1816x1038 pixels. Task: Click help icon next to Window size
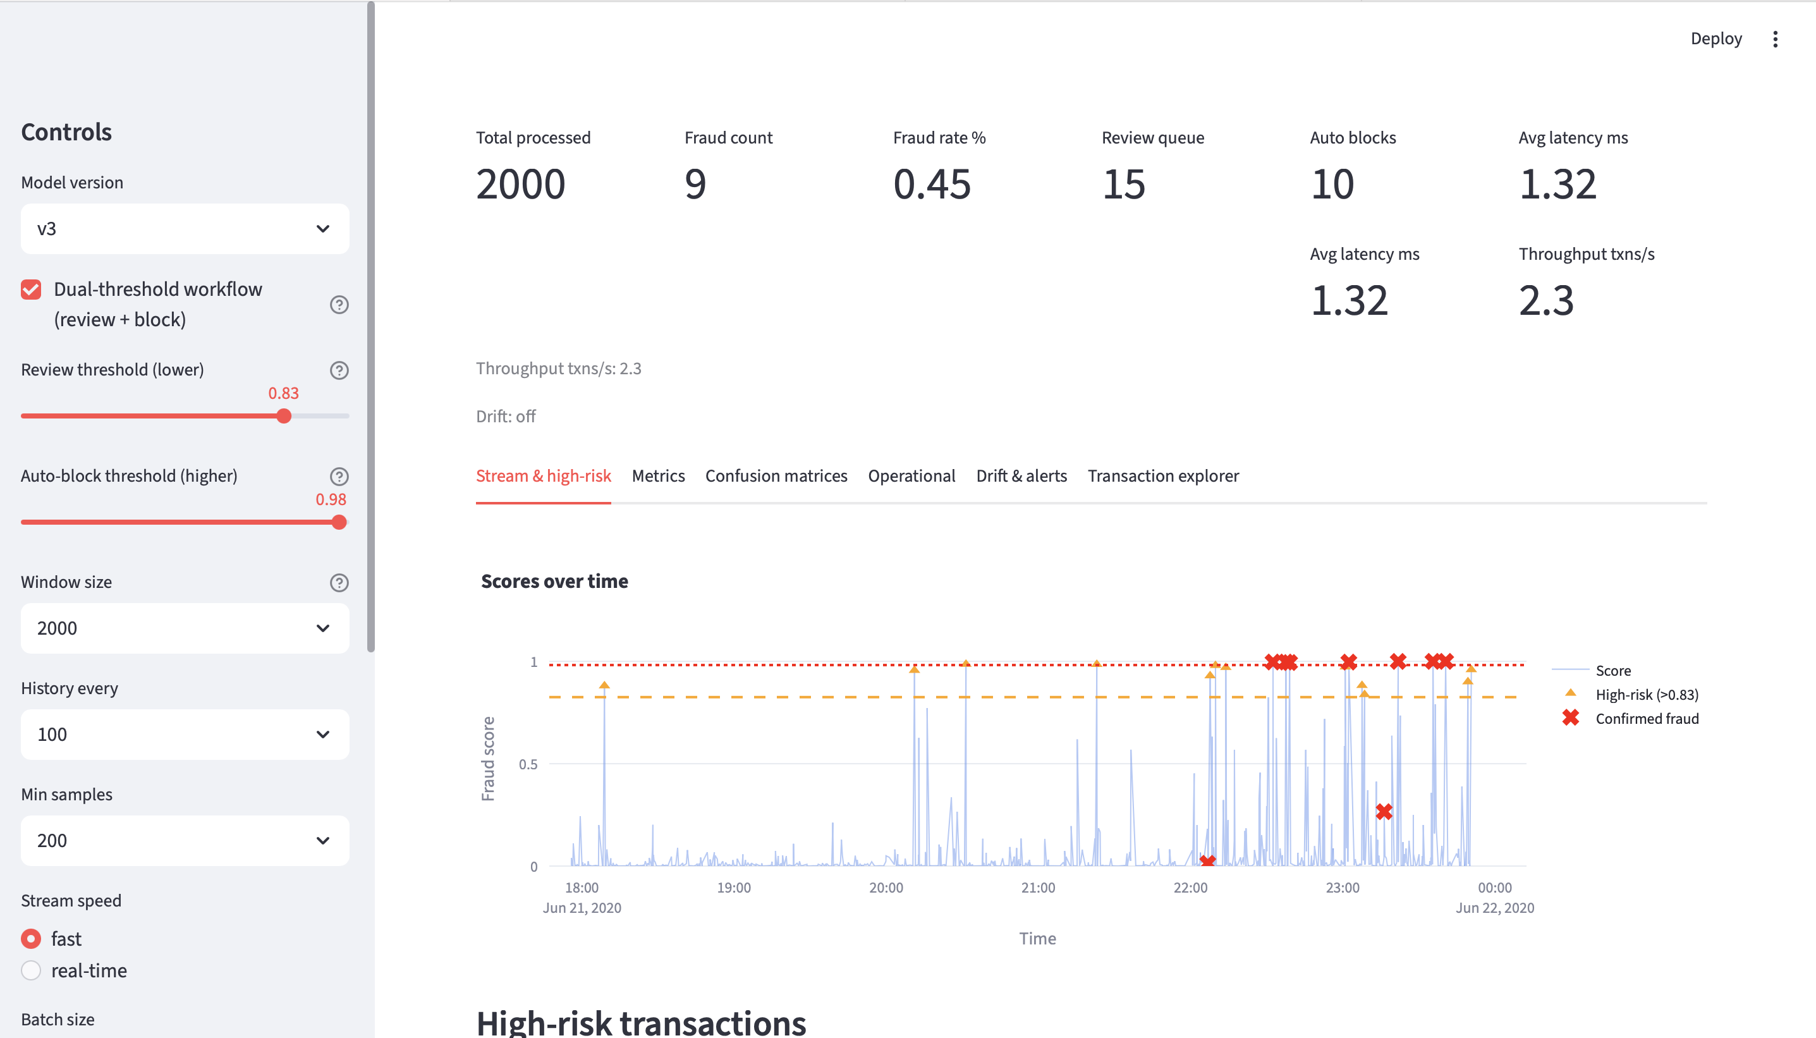339,582
